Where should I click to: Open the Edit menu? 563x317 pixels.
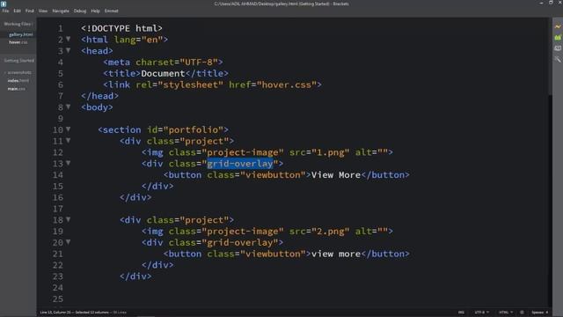[17, 11]
